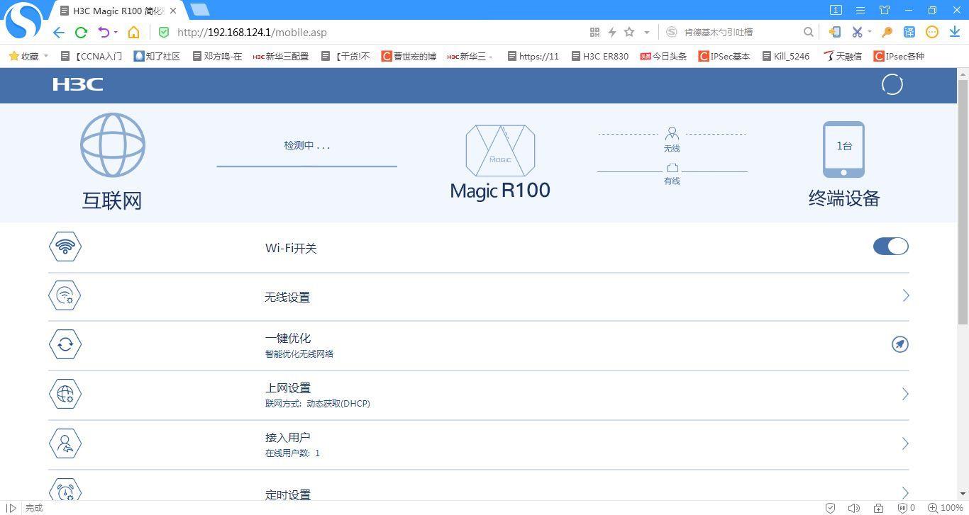Click the status bar sound icon
Screen dimensions: 969x515
pos(854,507)
